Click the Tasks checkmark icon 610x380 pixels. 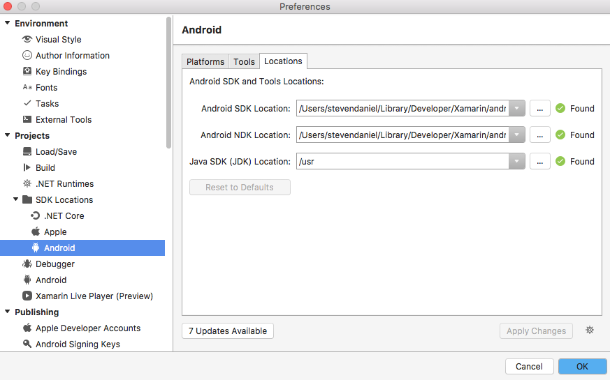[27, 103]
